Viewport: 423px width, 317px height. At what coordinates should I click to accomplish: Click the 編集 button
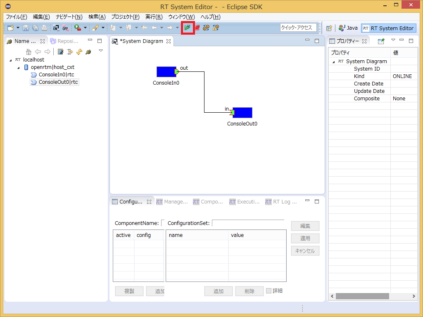tap(305, 226)
